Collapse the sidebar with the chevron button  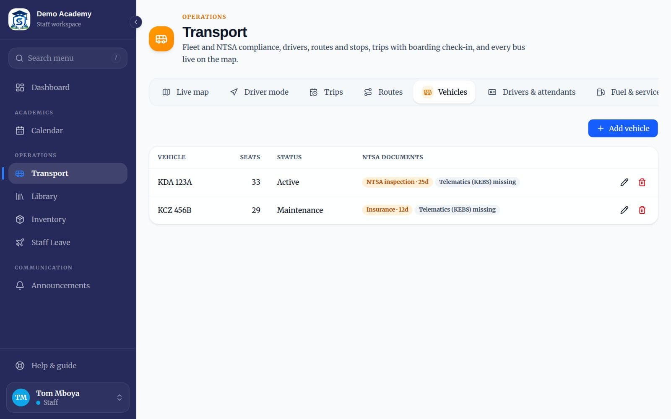point(135,22)
